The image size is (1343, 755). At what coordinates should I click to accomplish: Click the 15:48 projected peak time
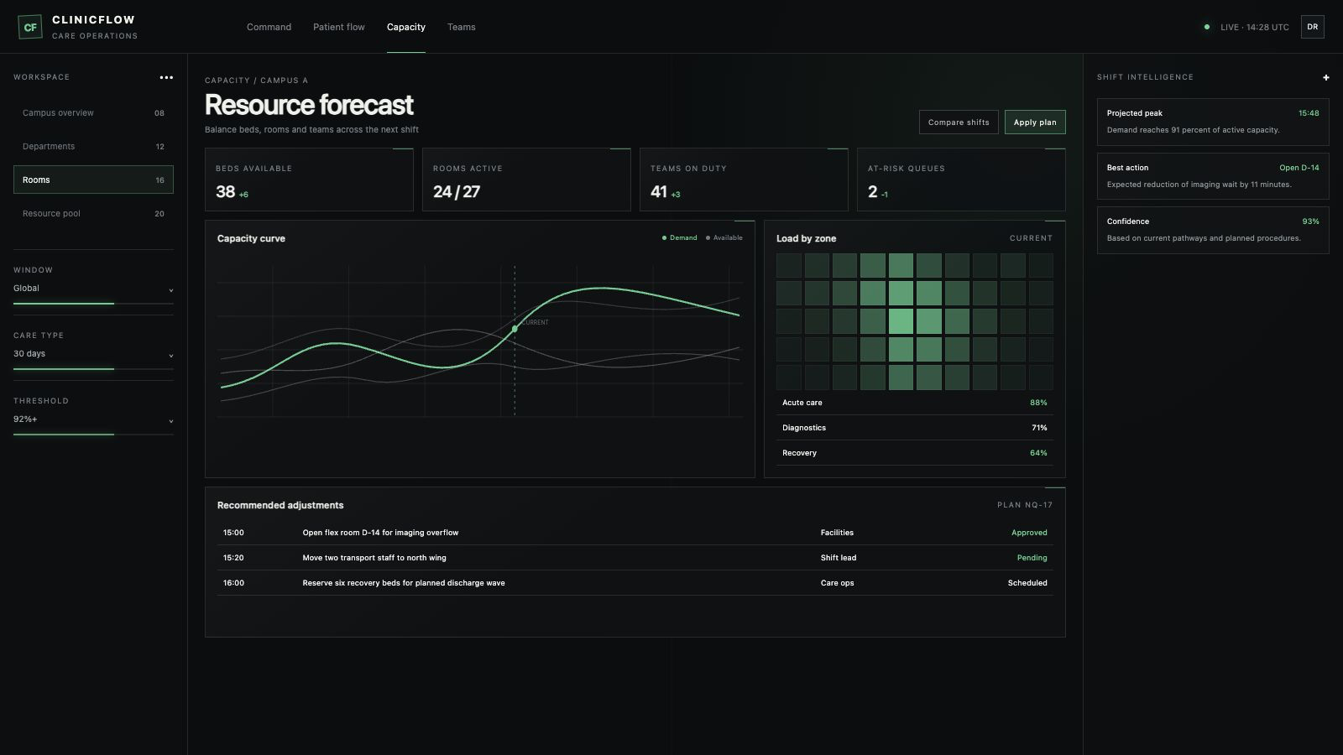click(1309, 113)
